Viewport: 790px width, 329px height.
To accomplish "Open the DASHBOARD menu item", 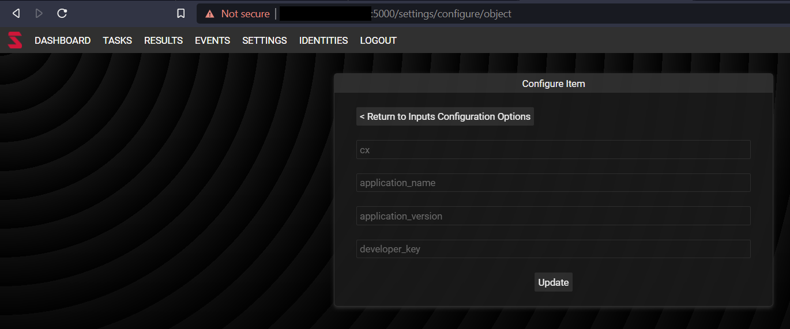I will 62,40.
